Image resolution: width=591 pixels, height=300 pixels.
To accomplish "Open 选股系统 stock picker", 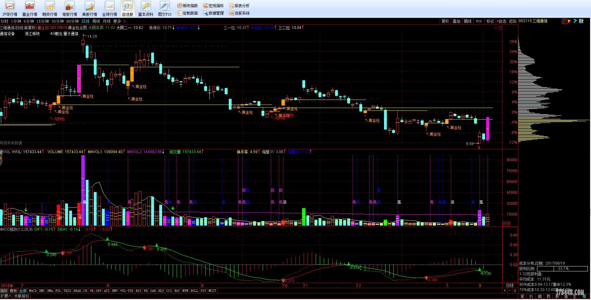I will tap(239, 13).
